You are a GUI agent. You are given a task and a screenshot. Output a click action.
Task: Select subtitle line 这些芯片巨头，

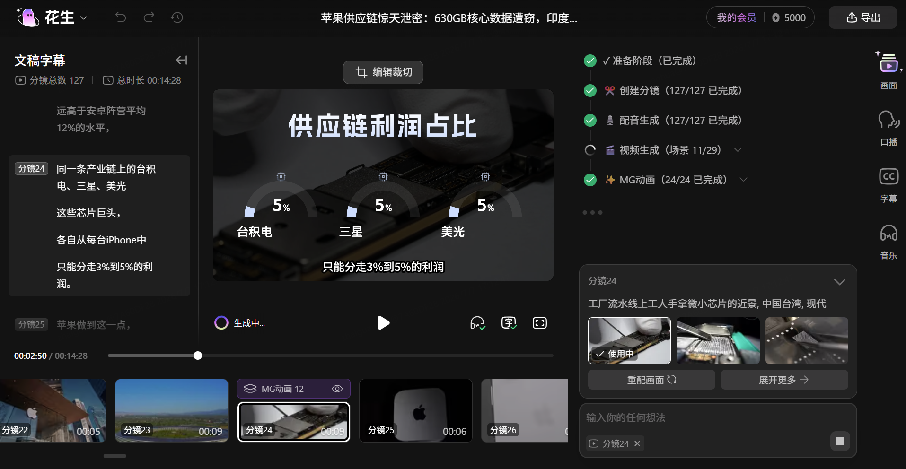pos(88,213)
